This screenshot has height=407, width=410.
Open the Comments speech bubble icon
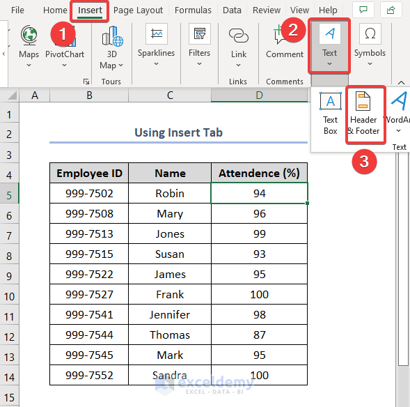click(363, 10)
